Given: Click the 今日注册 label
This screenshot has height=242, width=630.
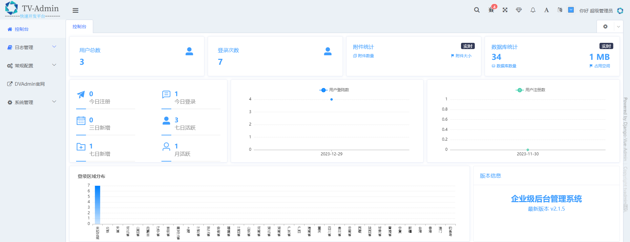Looking at the screenshot, I should pyautogui.click(x=100, y=102).
